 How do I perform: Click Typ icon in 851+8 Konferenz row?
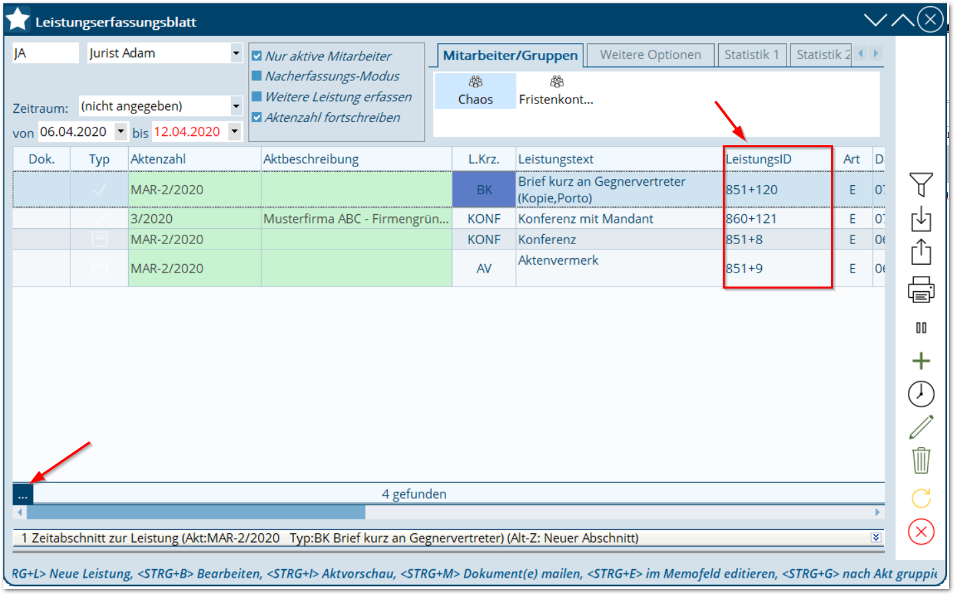99,239
